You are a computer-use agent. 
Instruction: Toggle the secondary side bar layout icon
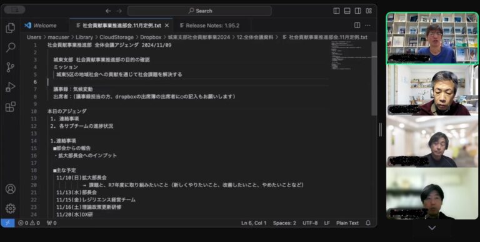pyautogui.click(x=358, y=11)
